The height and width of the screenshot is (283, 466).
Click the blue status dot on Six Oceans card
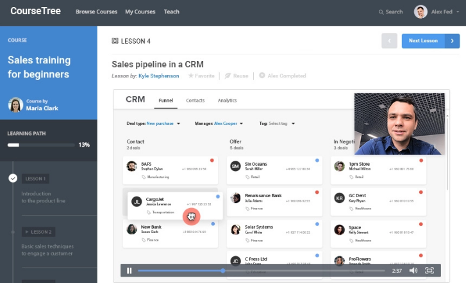click(x=317, y=160)
